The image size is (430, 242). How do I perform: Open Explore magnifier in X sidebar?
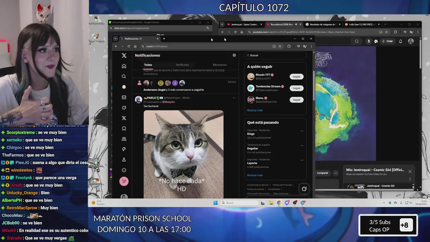[x=124, y=76]
